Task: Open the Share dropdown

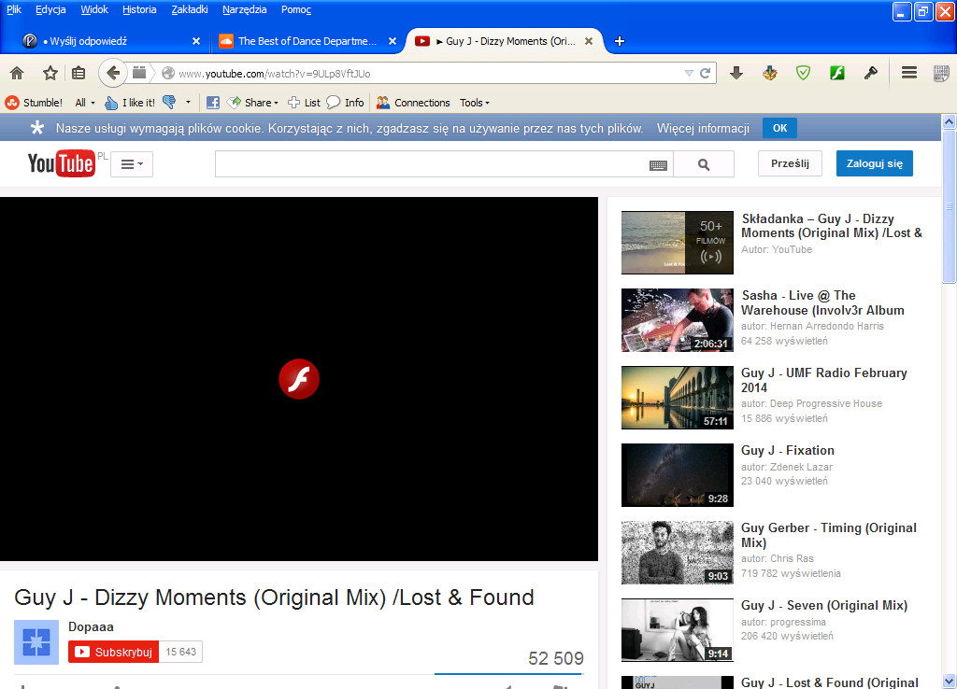Action: coord(254,103)
